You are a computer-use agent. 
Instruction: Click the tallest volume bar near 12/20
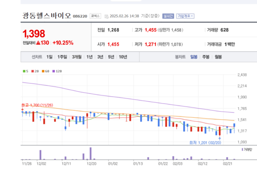(91, 153)
